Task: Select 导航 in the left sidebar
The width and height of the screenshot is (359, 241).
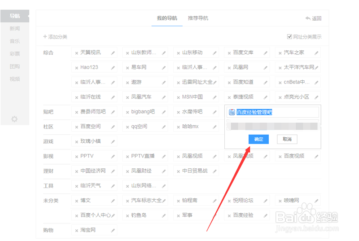Action: [15, 16]
